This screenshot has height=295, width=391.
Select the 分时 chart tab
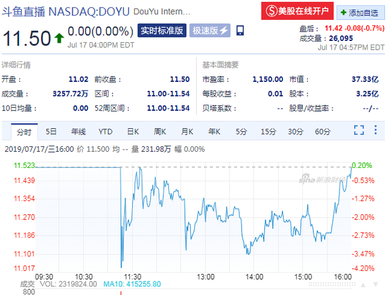tap(24, 131)
